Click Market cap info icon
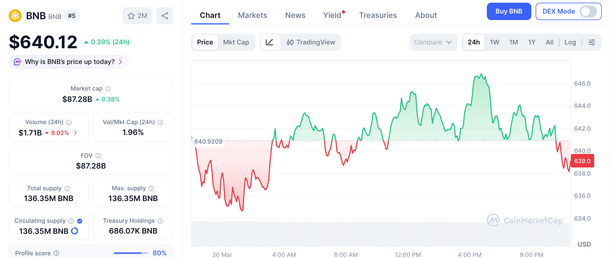The image size is (611, 258). (108, 89)
